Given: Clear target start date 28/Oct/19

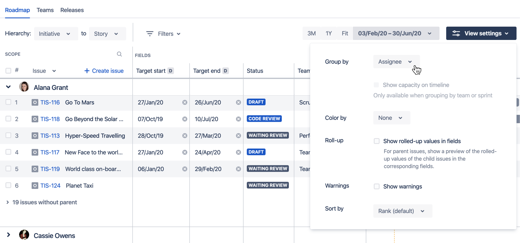Looking at the screenshot, I should 185,136.
